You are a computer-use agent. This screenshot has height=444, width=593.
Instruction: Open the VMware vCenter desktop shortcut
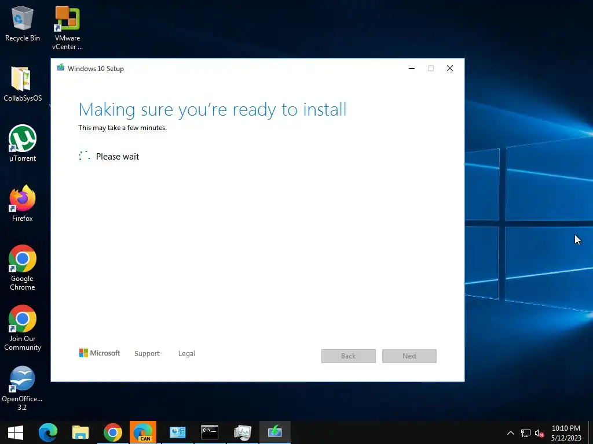(67, 28)
